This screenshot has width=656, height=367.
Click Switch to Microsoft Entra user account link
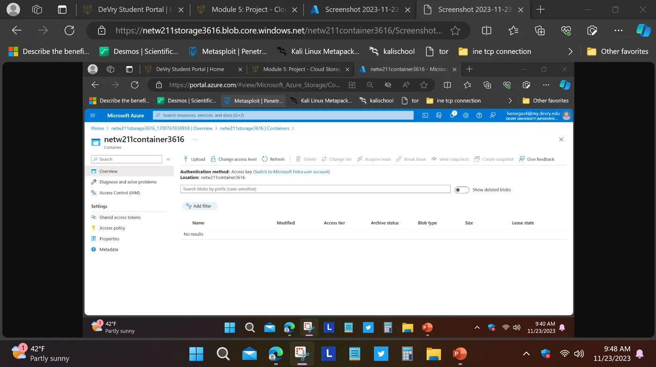tap(291, 172)
